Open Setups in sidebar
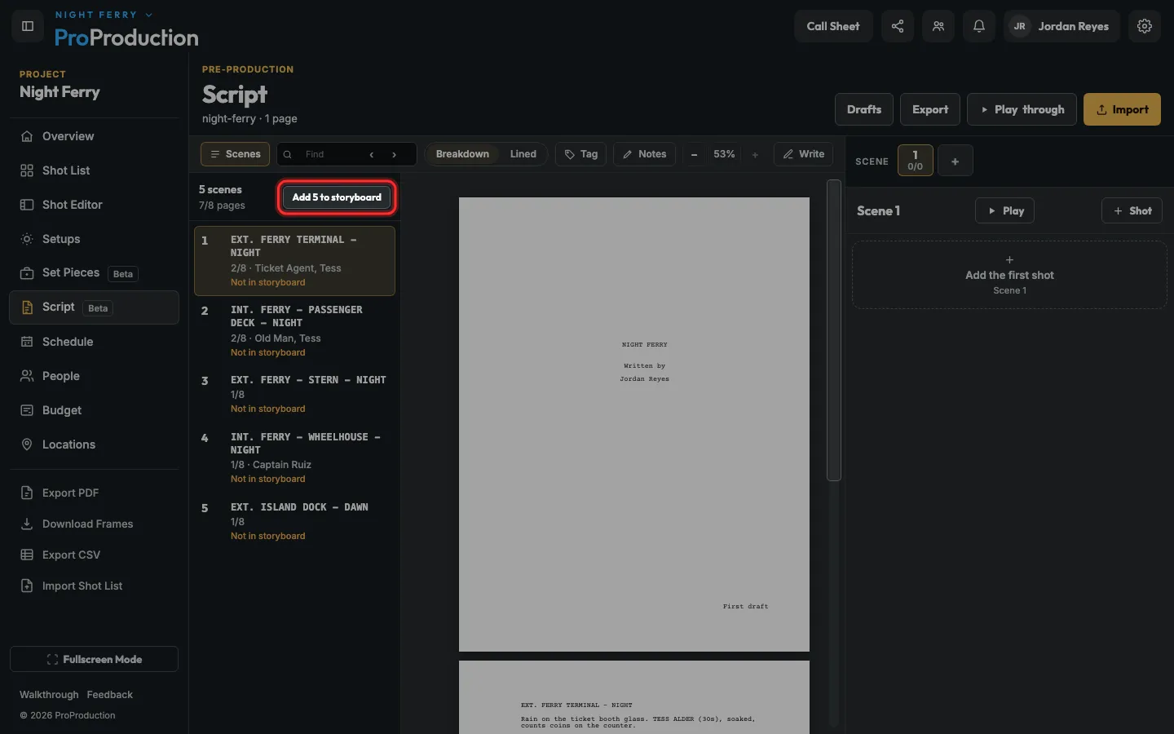 click(x=95, y=239)
